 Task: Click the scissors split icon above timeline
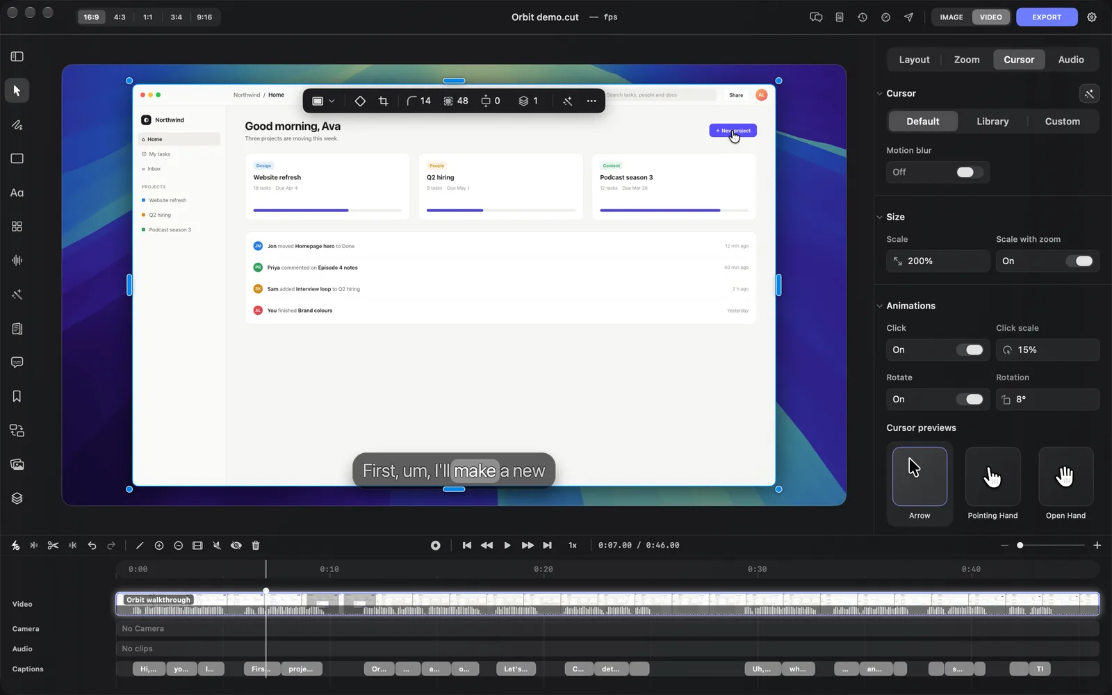pos(53,546)
